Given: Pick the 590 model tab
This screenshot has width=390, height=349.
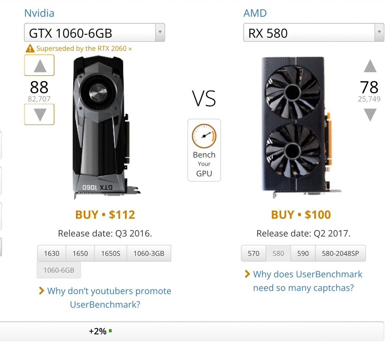Looking at the screenshot, I should tap(303, 253).
